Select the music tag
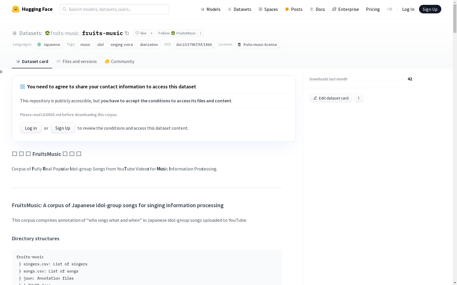Screen dimensions: 457x285 [x=85, y=44]
